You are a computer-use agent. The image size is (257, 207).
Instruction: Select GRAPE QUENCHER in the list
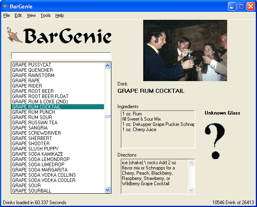point(58,70)
